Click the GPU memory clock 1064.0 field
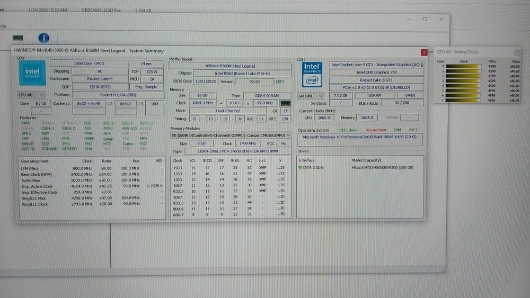 [x=367, y=118]
